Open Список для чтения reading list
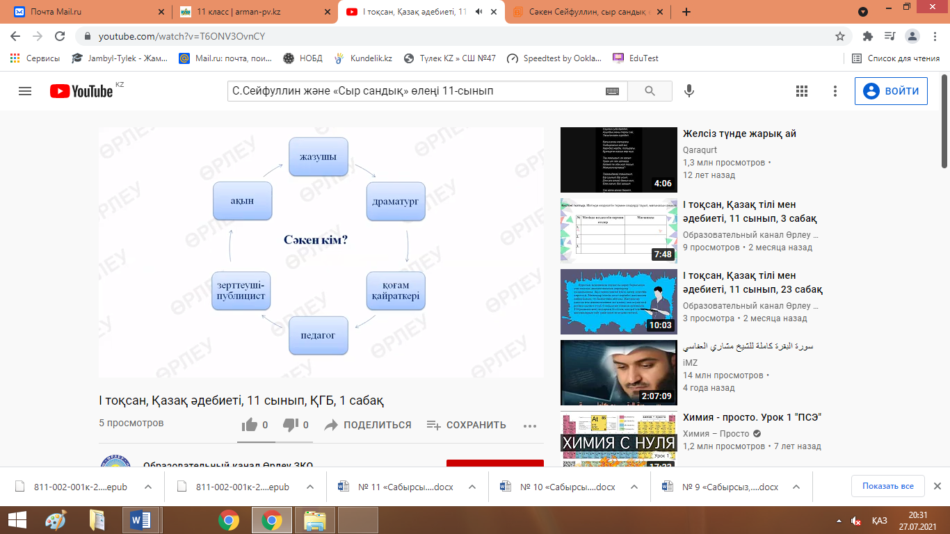 pos(896,58)
